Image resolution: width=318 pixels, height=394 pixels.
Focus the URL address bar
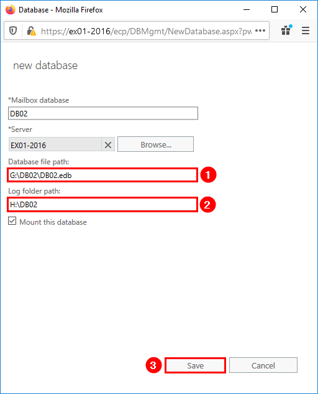click(146, 31)
